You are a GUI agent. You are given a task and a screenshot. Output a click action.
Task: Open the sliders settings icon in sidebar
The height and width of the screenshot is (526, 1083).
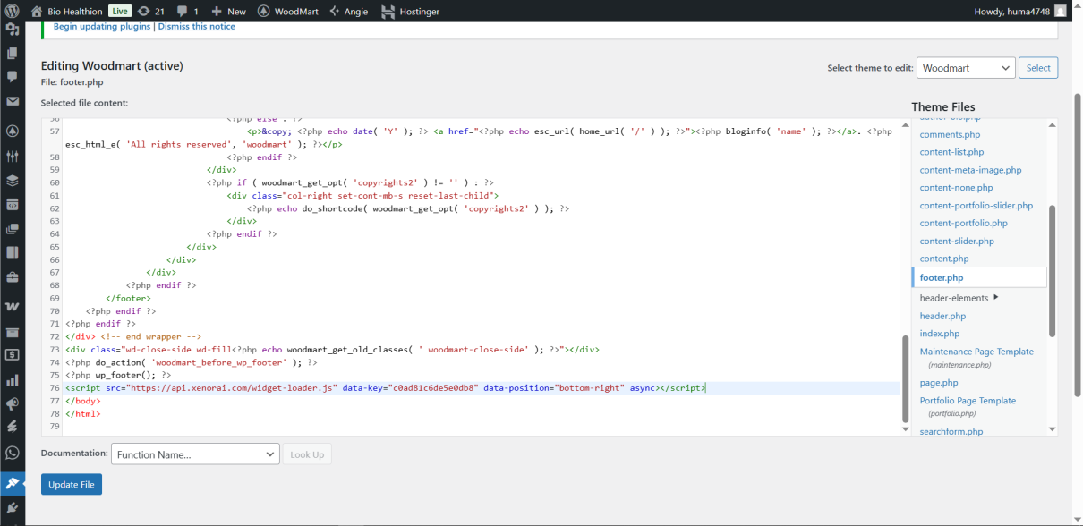(13, 156)
